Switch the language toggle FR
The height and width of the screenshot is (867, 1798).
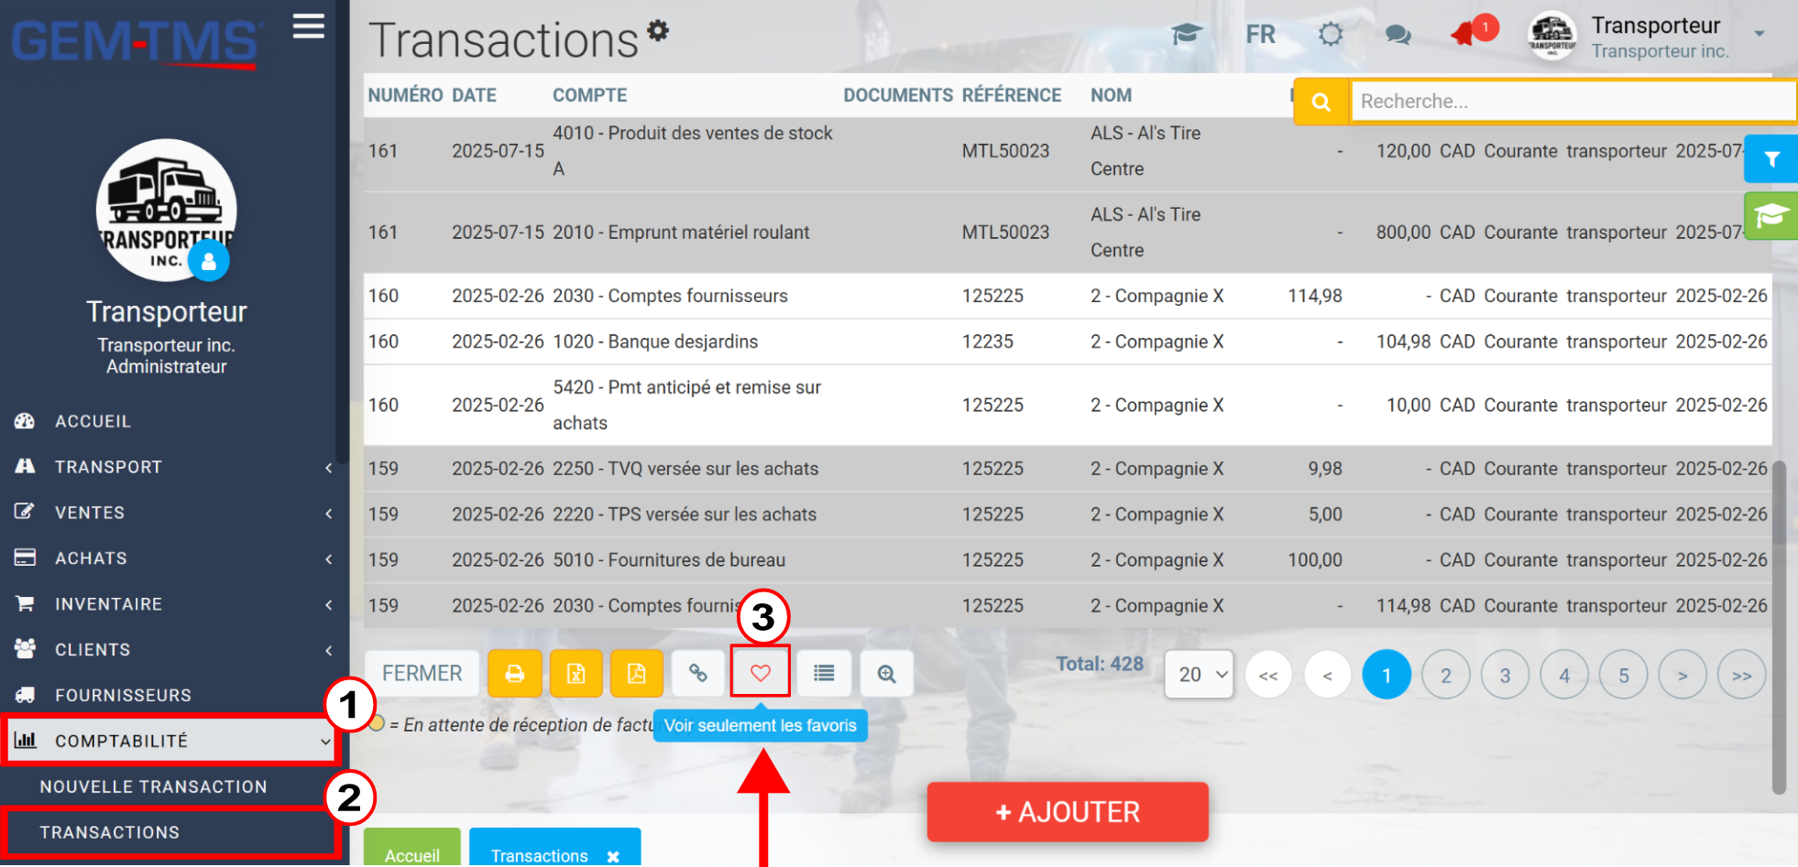[1261, 35]
